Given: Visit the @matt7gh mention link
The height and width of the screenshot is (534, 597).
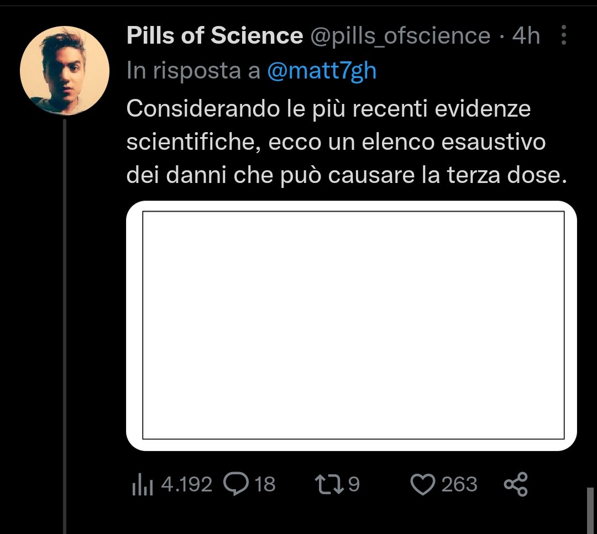Looking at the screenshot, I should (321, 71).
